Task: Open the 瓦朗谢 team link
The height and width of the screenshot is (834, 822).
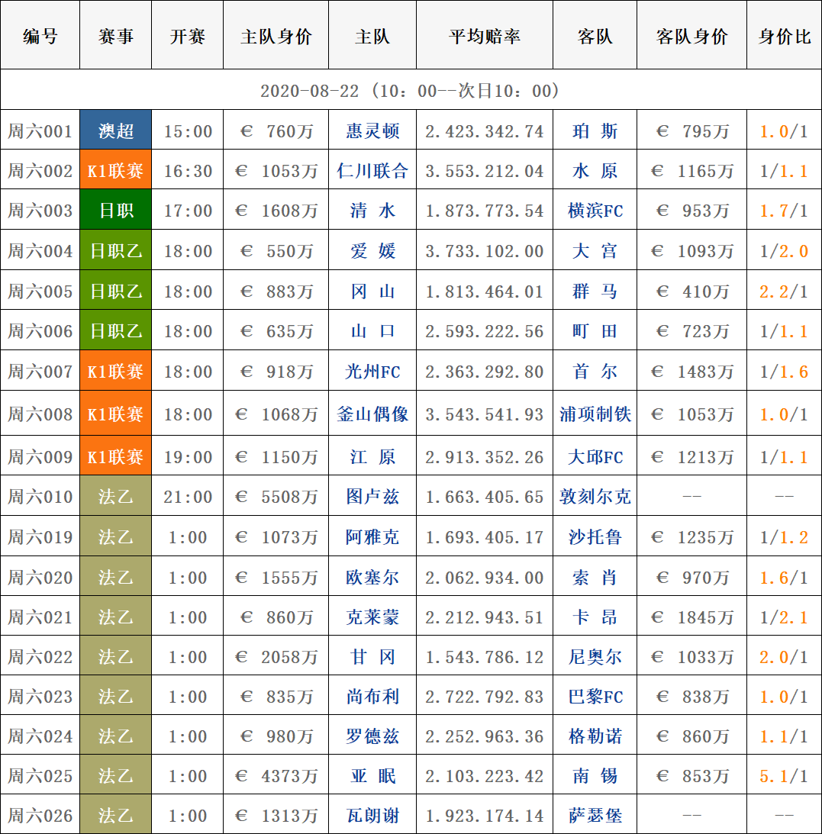Action: (372, 816)
